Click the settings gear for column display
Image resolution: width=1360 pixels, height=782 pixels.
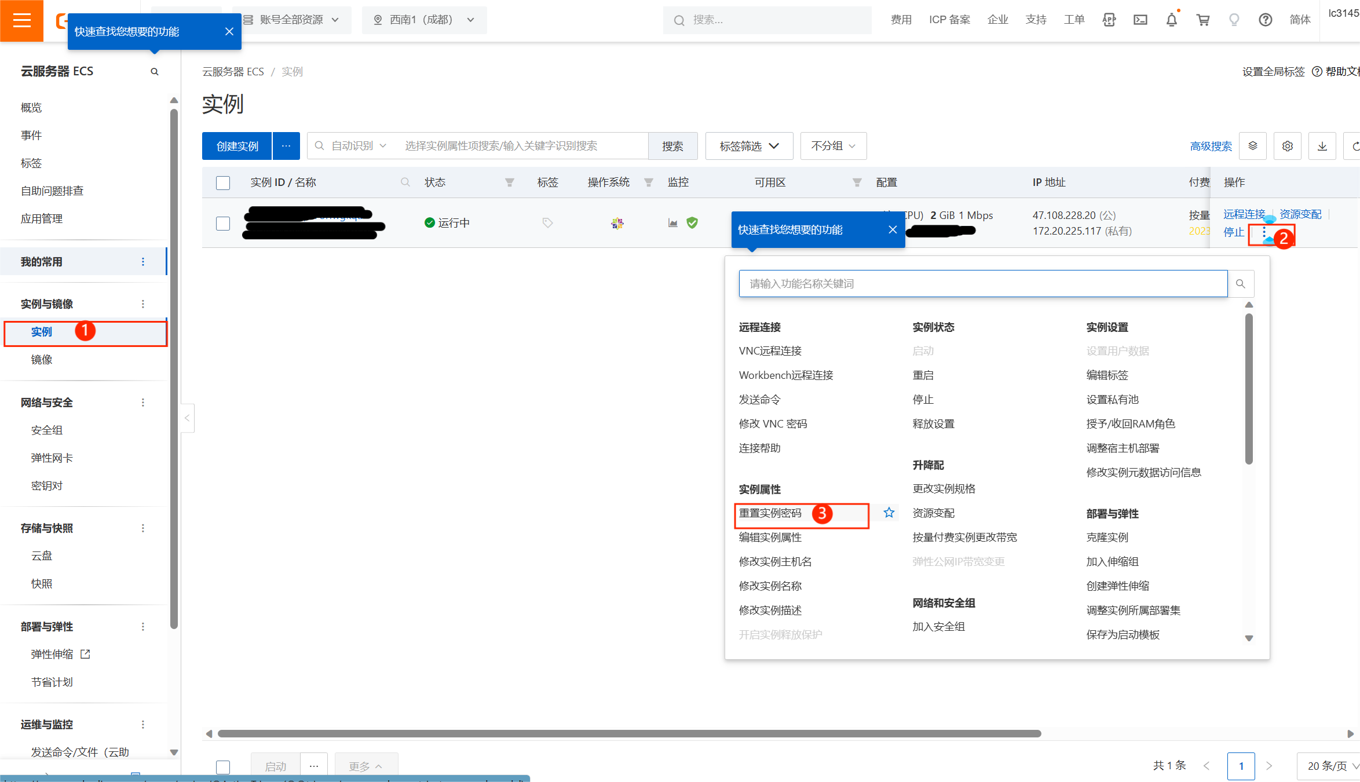(1287, 146)
